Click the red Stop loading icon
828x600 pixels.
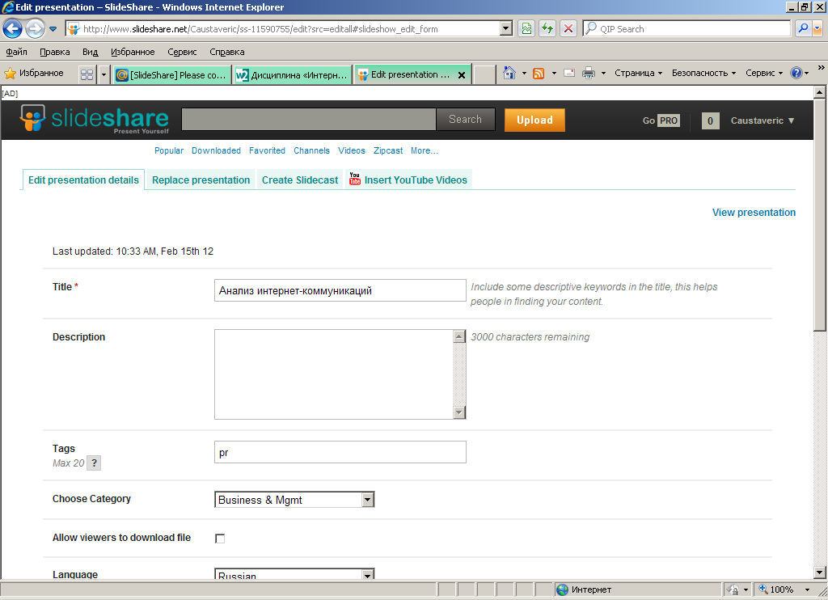568,28
